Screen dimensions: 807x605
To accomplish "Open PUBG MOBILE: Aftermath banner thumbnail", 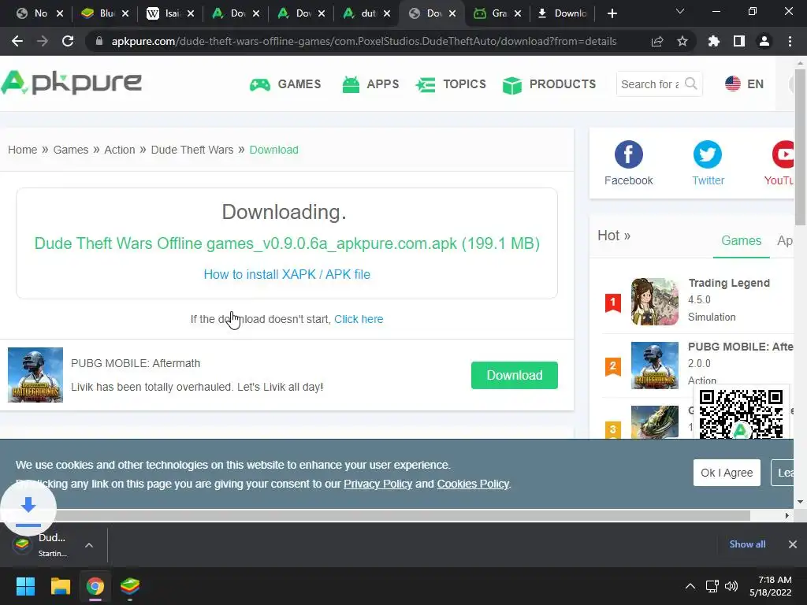I will click(35, 374).
